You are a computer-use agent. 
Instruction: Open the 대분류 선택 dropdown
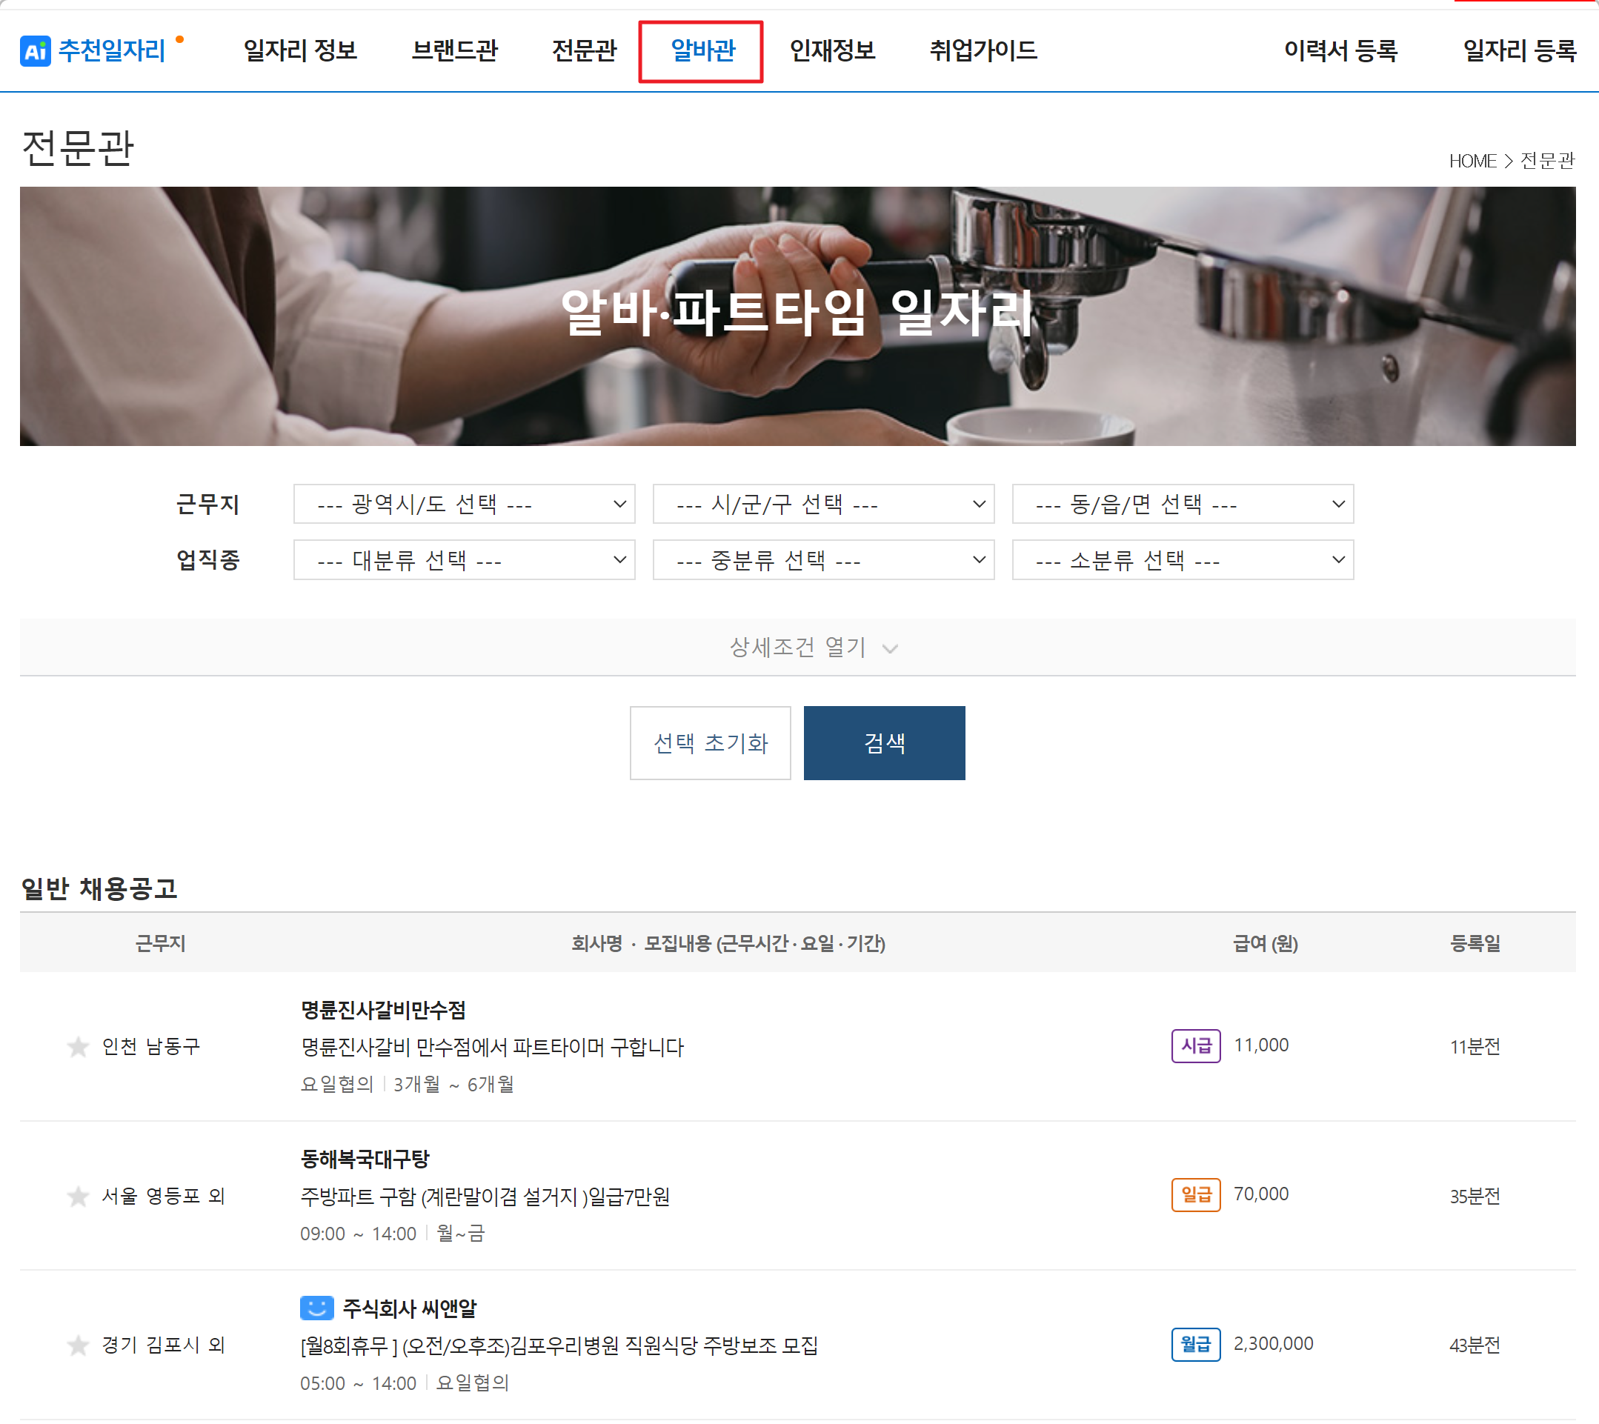[x=464, y=560]
